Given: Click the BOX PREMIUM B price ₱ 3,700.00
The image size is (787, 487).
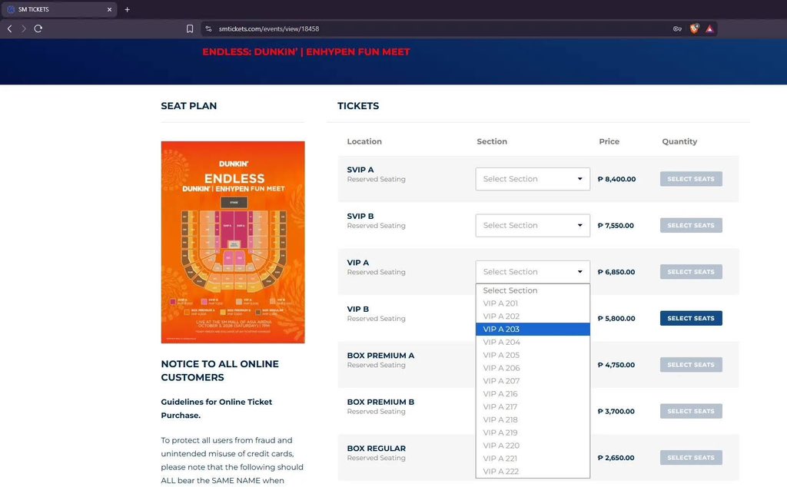Looking at the screenshot, I should pyautogui.click(x=616, y=411).
